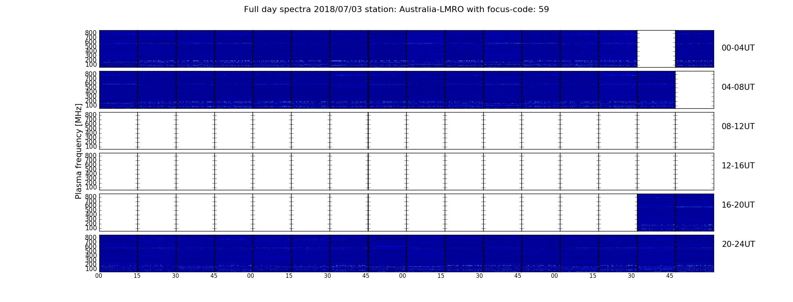This screenshot has width=793, height=302.
Task: Click the '800' tick of 12-16UT panel
Action: coord(91,156)
